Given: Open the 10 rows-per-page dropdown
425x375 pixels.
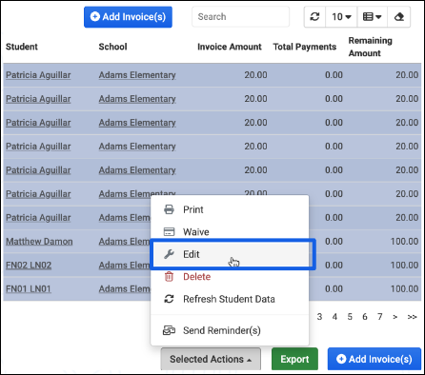Looking at the screenshot, I should pyautogui.click(x=341, y=17).
